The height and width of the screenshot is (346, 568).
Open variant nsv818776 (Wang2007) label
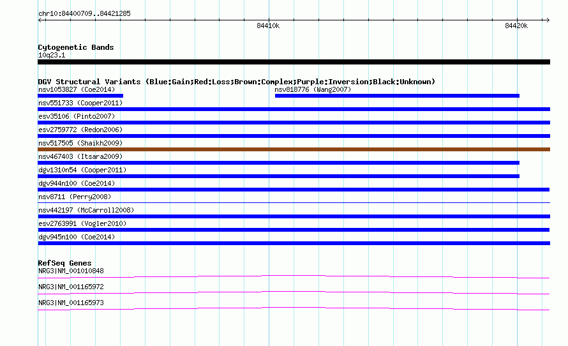(313, 89)
